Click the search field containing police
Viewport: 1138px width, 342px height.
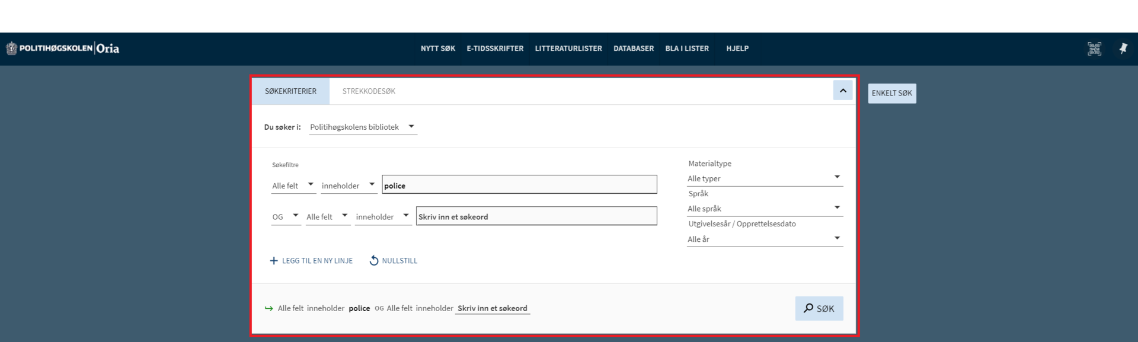(519, 184)
